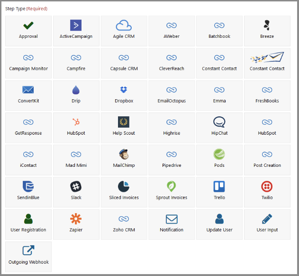Select the Notification envelope step

(x=172, y=224)
